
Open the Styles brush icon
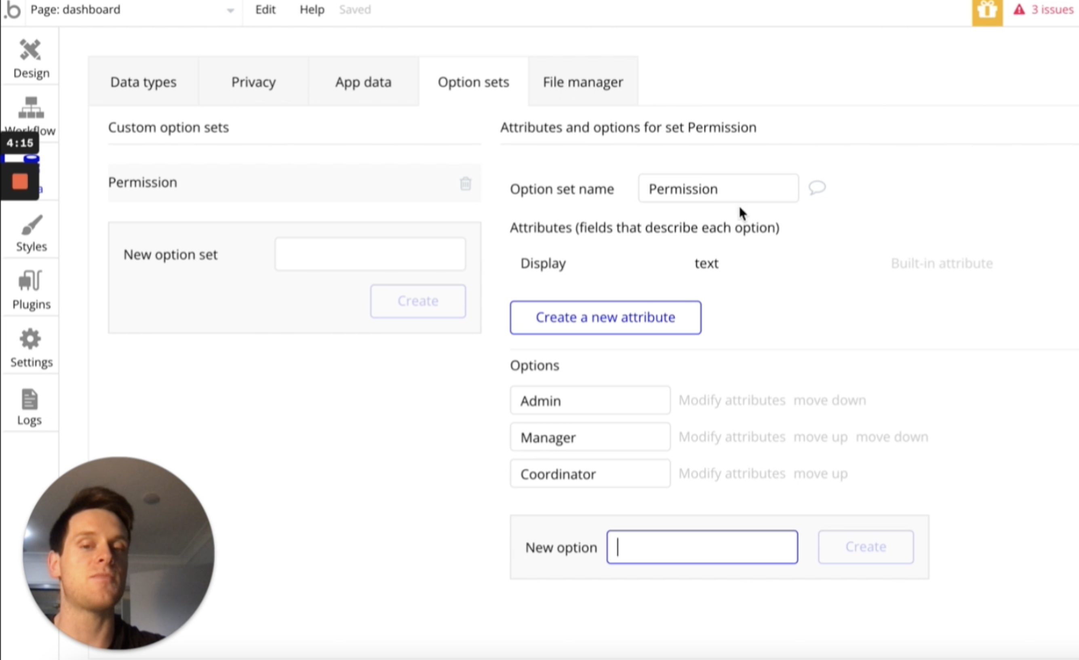(x=31, y=225)
